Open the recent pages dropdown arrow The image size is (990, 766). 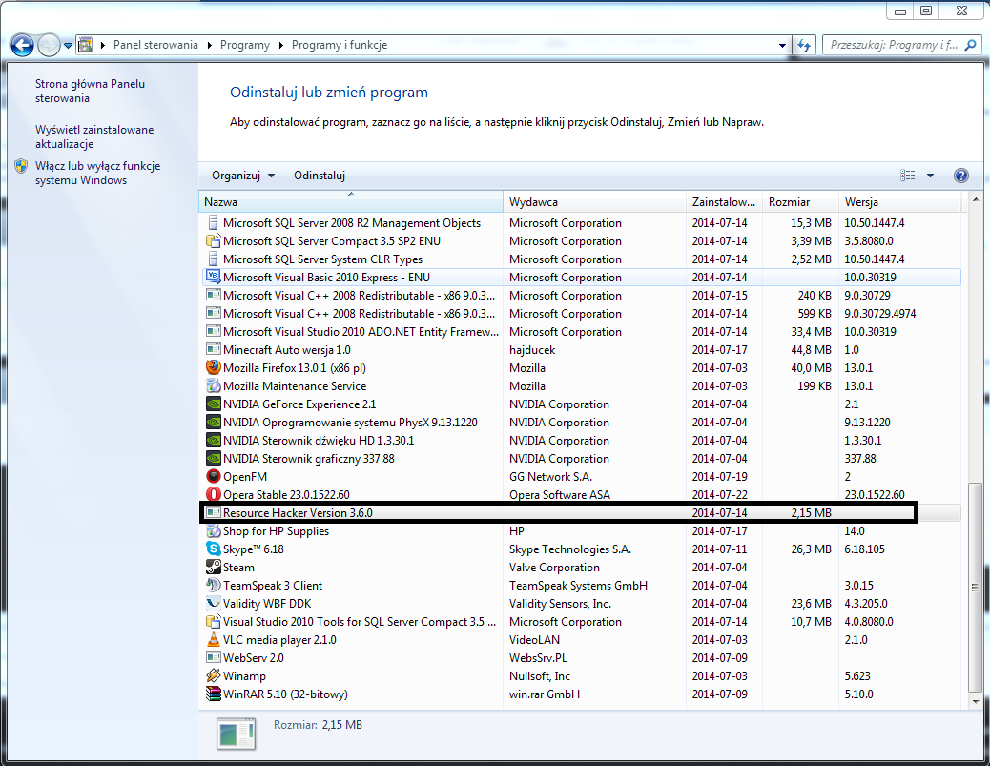click(x=68, y=46)
